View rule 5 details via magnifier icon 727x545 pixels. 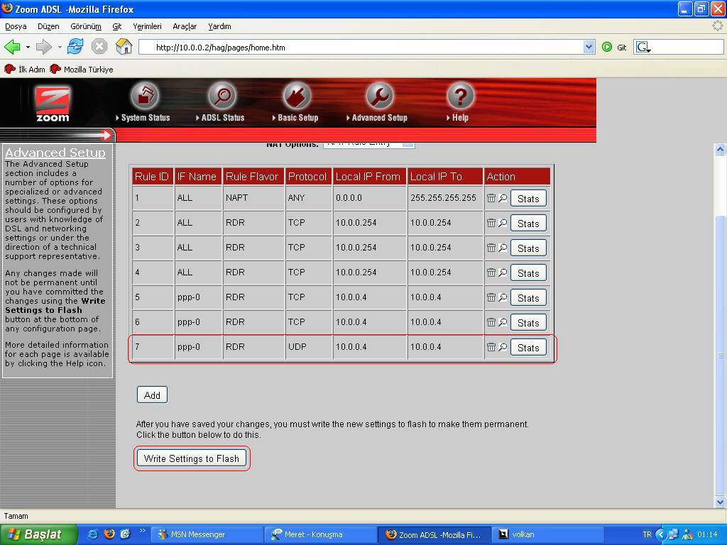point(503,297)
